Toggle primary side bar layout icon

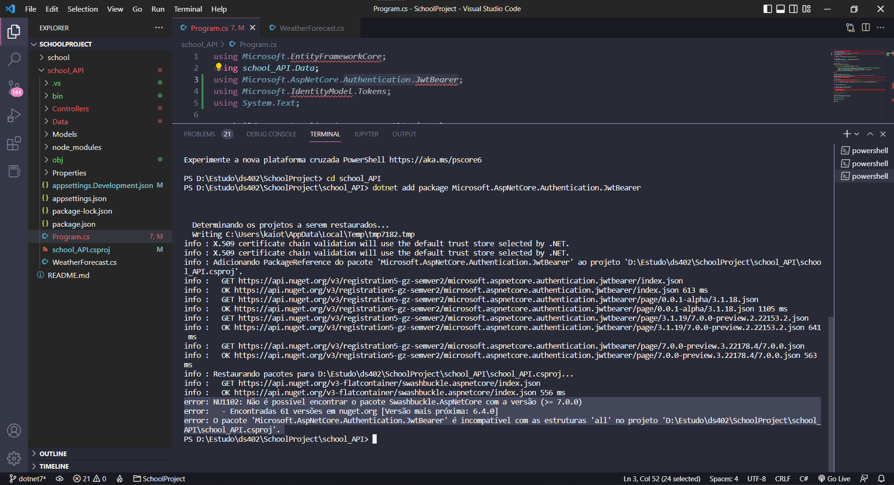pyautogui.click(x=768, y=9)
